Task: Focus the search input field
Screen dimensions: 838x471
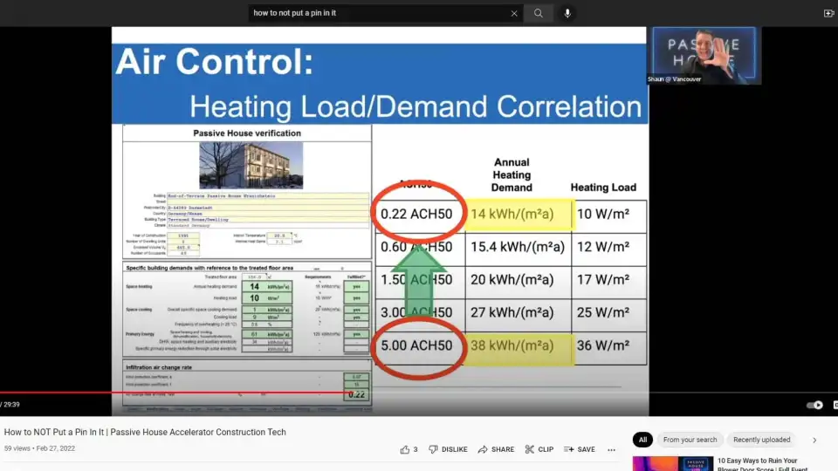Action: tap(375, 13)
